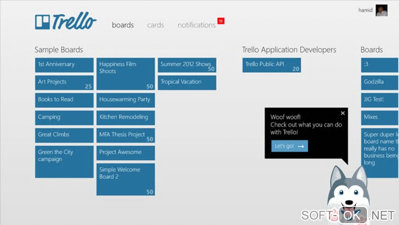Close the Woof woof popup

point(343,113)
